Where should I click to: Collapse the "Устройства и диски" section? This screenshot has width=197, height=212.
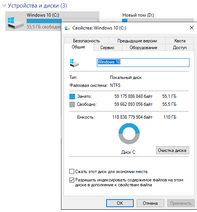coord(4,6)
